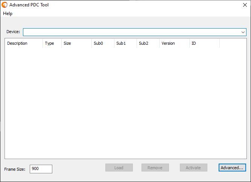The height and width of the screenshot is (182, 251).
Task: Focus the Frame Size input field
Action: click(41, 169)
